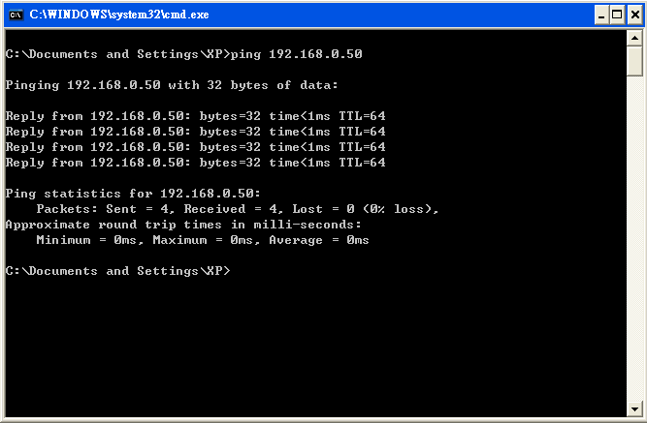
Task: Click the "Packets: Sent = 4" line
Action: click(x=238, y=209)
